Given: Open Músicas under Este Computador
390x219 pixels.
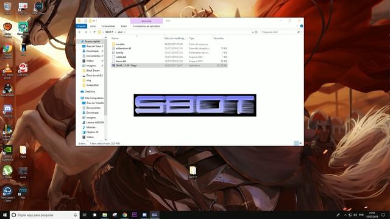Looking at the screenshot, I should coord(91,127).
